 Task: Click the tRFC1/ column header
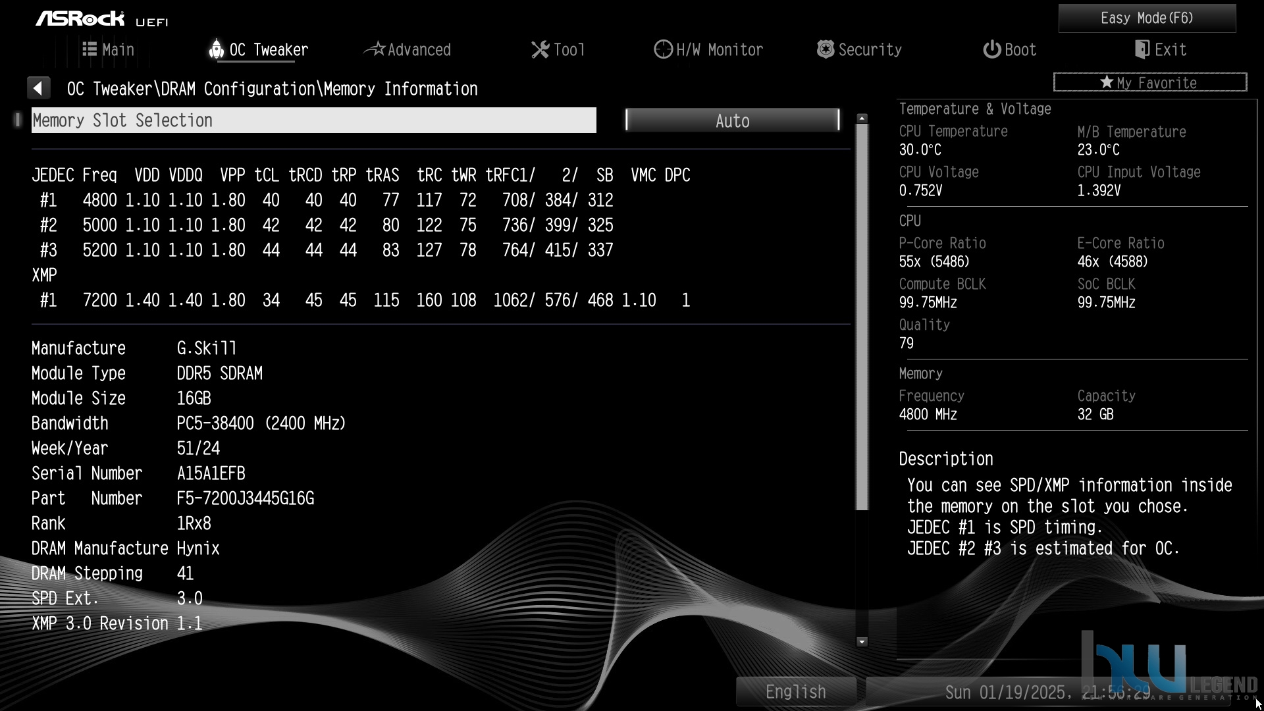(511, 175)
